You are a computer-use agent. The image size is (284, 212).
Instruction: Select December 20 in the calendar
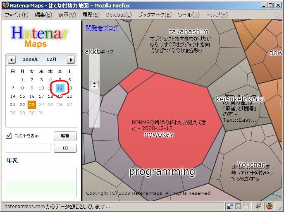(x=69, y=96)
